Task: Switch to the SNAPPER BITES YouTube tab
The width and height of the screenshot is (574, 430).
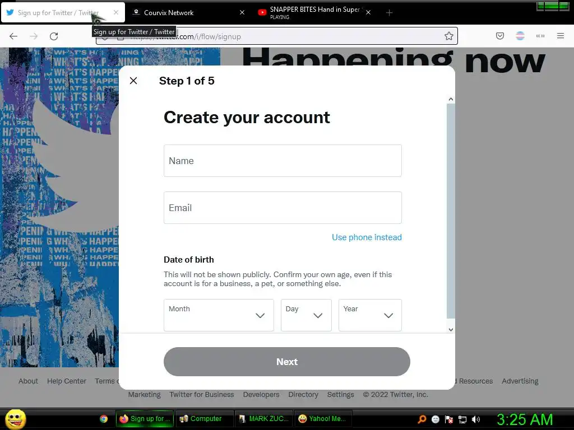Action: pos(315,13)
